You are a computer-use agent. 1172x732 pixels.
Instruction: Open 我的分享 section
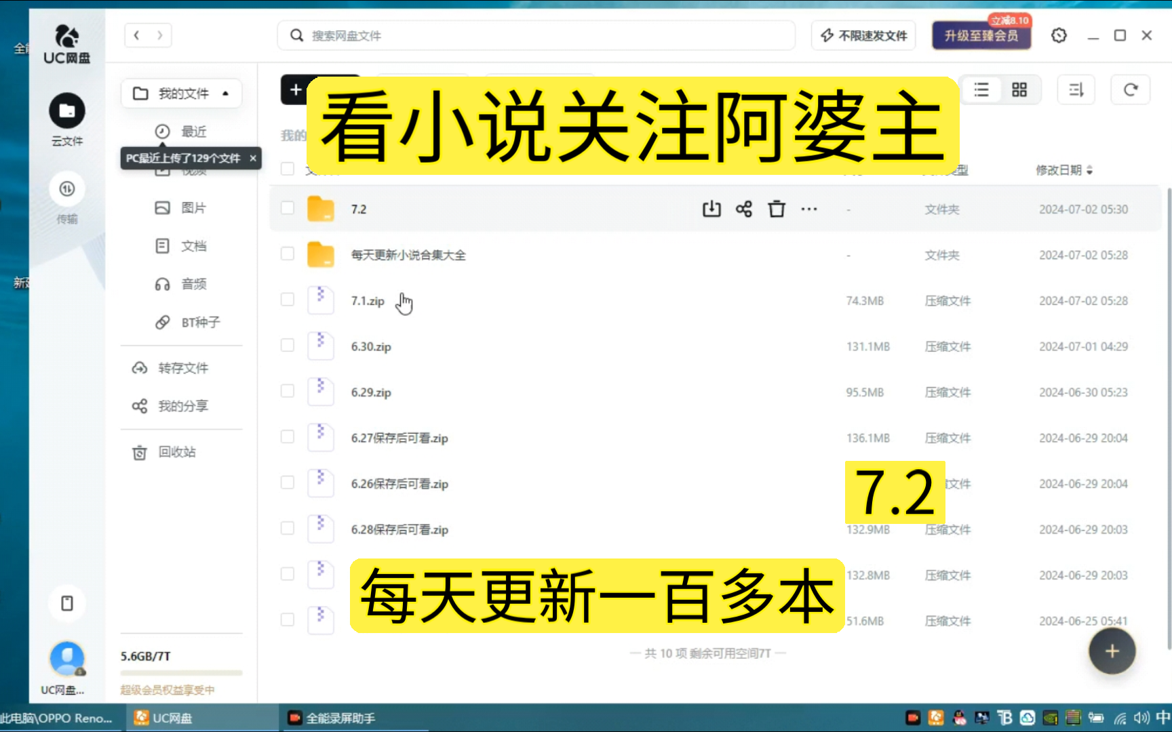click(x=170, y=406)
